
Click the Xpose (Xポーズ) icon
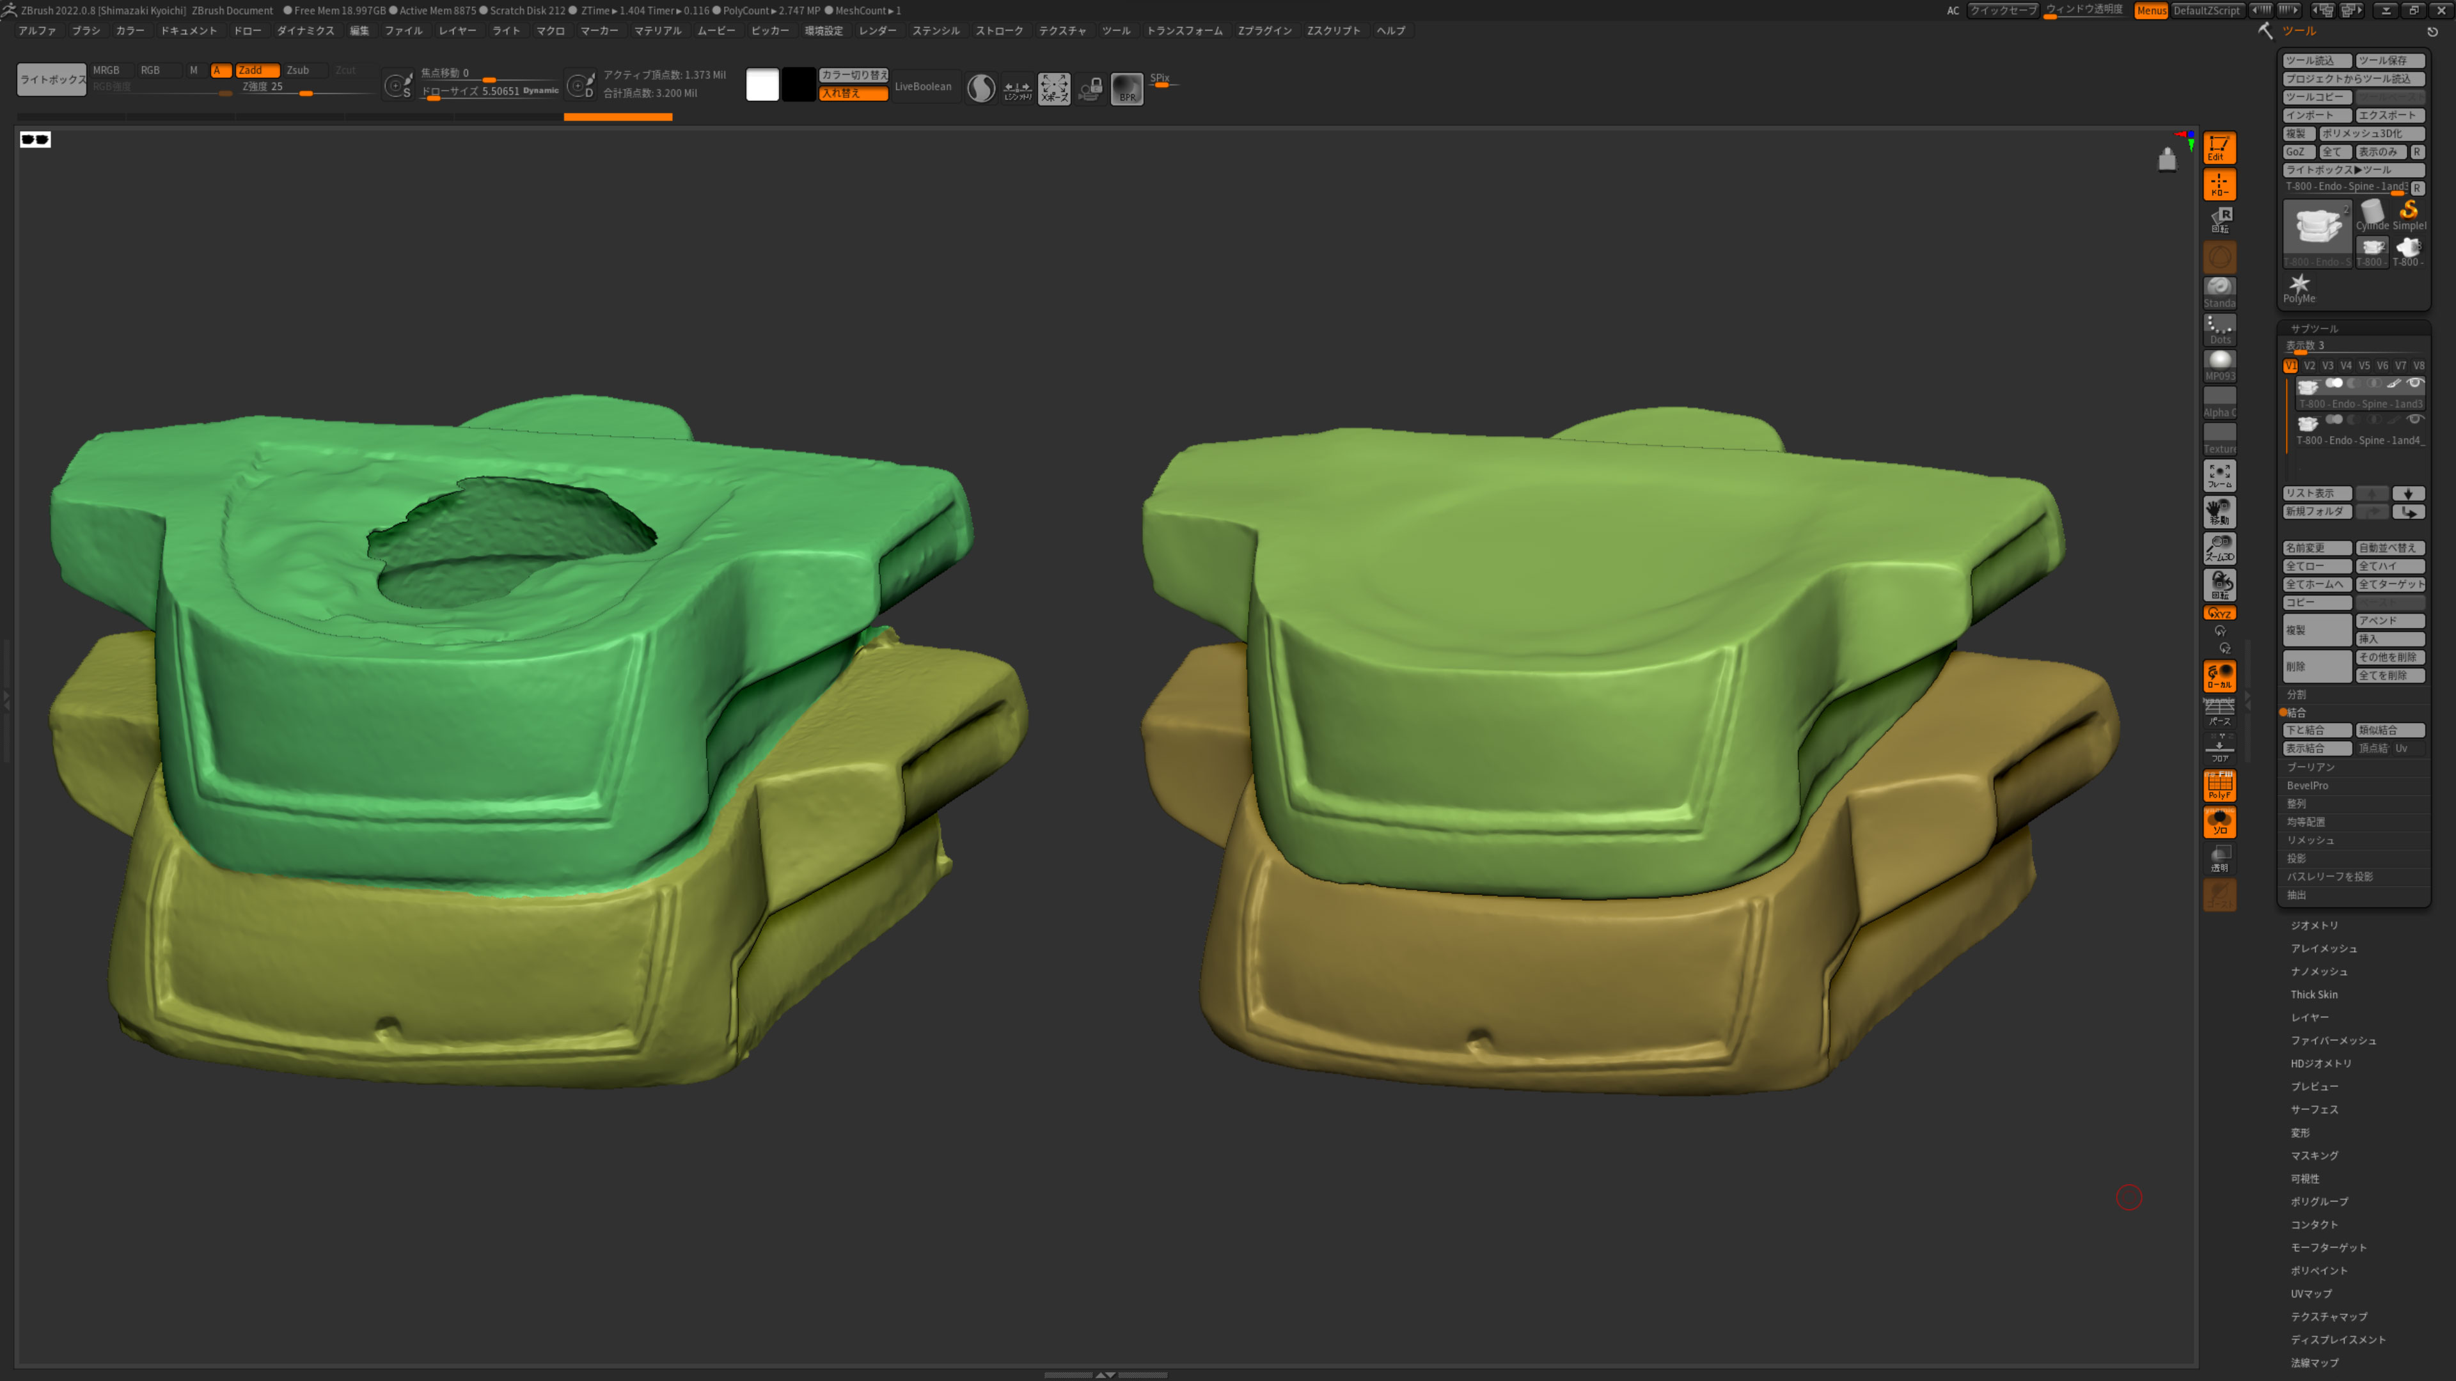coord(1053,89)
